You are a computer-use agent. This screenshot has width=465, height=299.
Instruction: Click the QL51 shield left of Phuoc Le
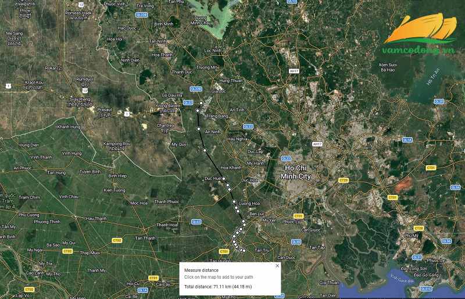pyautogui.click(x=417, y=258)
